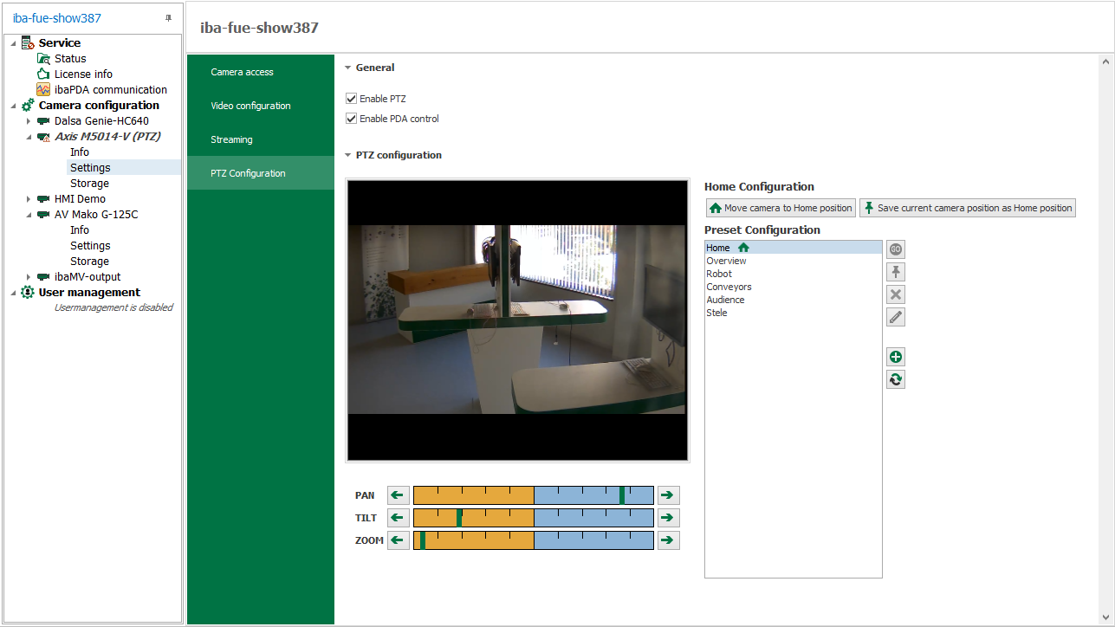Disable the Enable PTZ checkbox
Viewport: 1115px width, 627px height.
click(x=352, y=99)
